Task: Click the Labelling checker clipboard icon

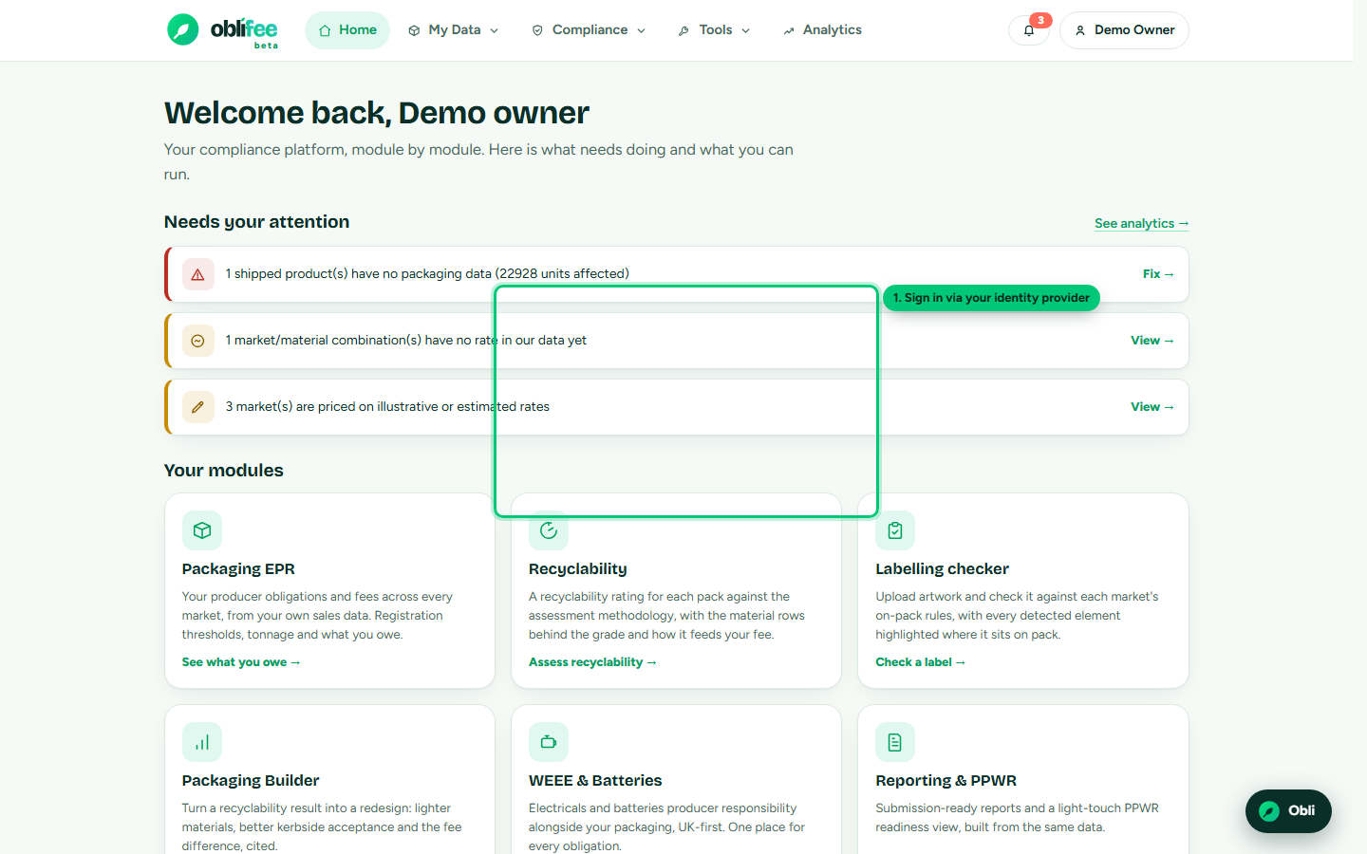Action: tap(895, 530)
